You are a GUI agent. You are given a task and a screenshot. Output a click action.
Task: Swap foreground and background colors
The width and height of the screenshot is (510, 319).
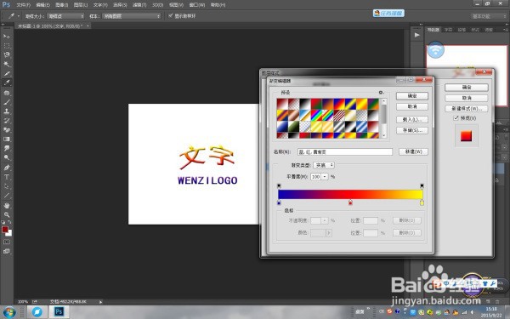9,222
